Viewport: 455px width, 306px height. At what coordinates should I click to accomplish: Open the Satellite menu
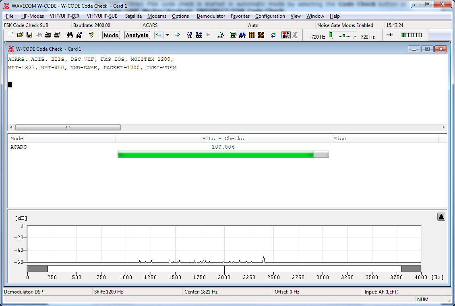[134, 16]
